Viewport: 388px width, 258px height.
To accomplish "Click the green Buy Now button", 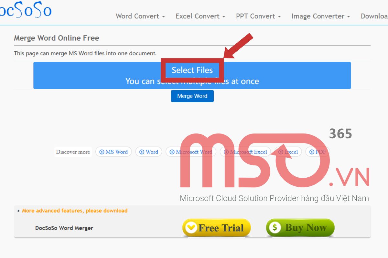I will pyautogui.click(x=300, y=228).
